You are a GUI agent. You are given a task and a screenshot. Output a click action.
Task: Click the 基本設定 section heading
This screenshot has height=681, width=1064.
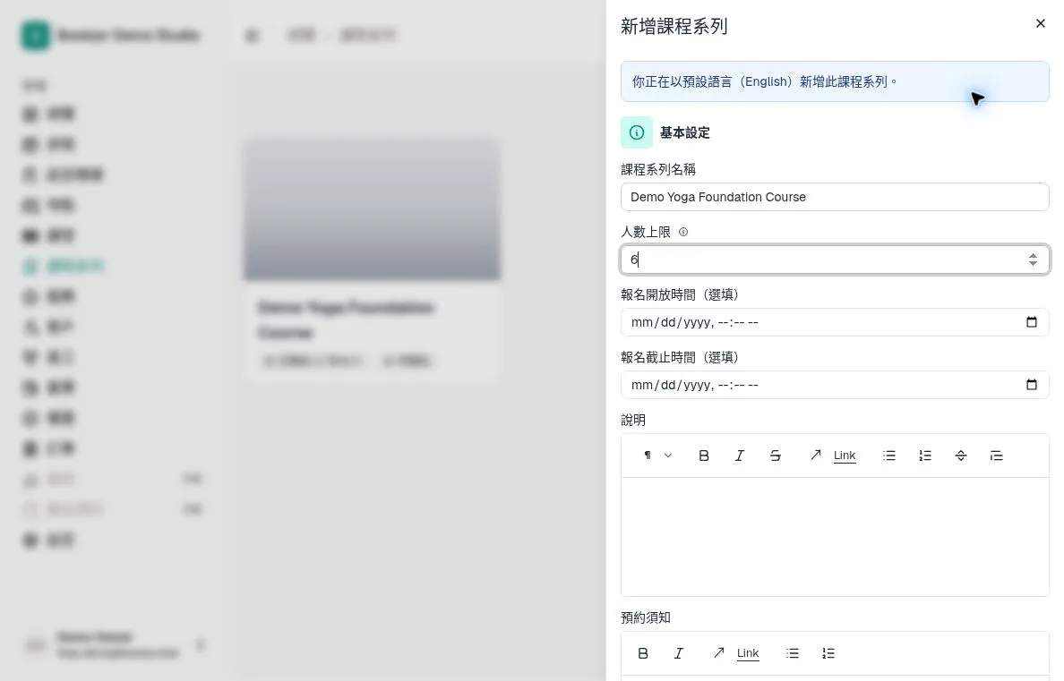click(684, 133)
